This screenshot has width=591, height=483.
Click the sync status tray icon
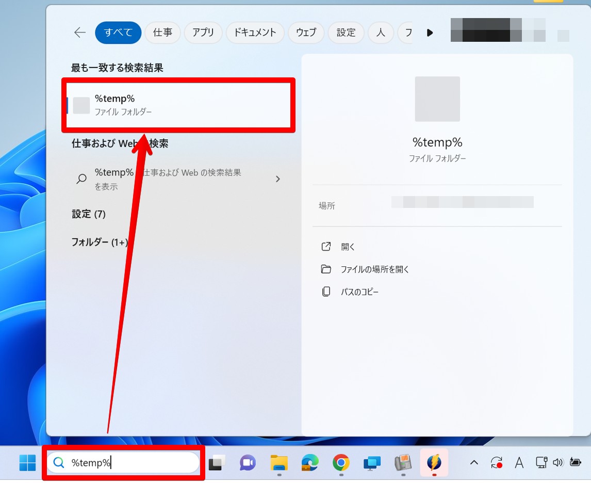(497, 463)
